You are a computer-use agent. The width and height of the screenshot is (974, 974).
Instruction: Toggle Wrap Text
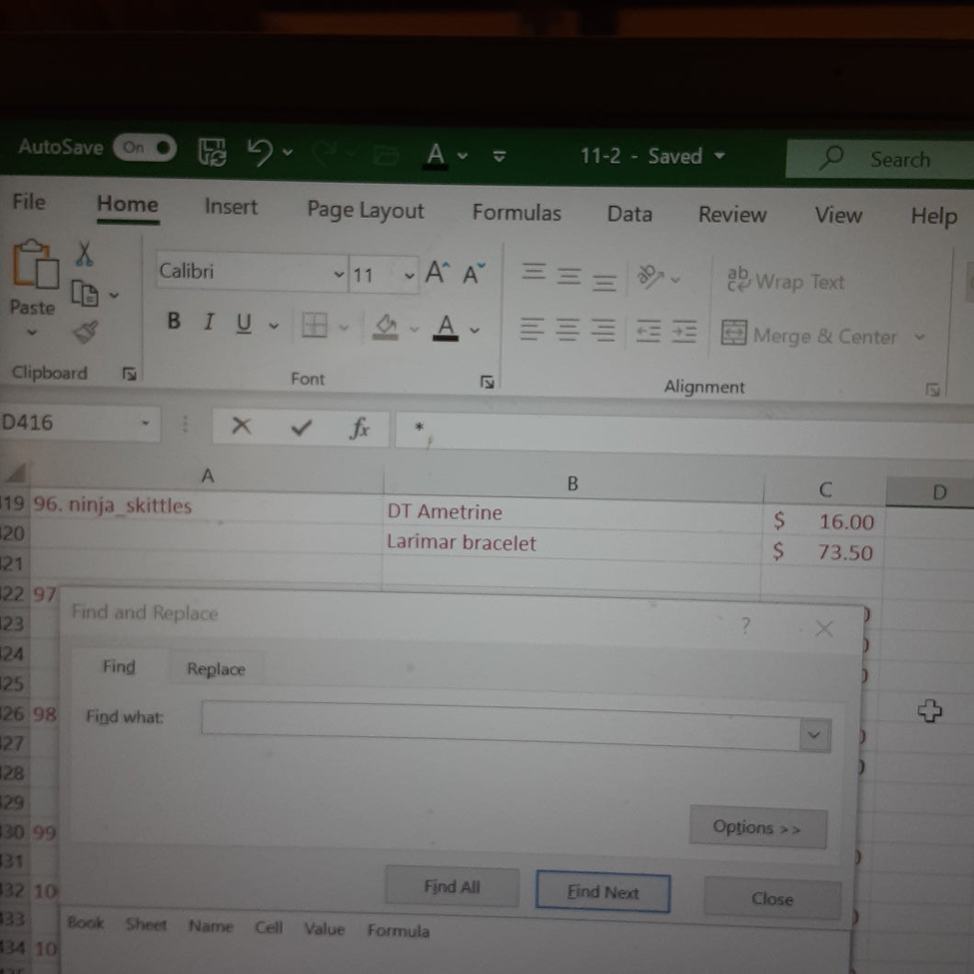tap(785, 281)
